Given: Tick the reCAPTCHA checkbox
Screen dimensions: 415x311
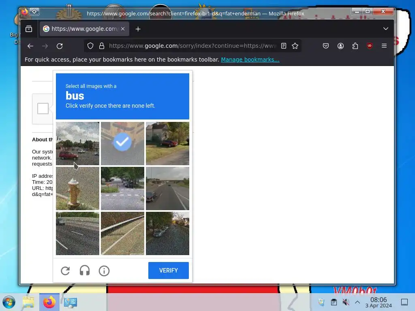Looking at the screenshot, I should click(x=43, y=109).
